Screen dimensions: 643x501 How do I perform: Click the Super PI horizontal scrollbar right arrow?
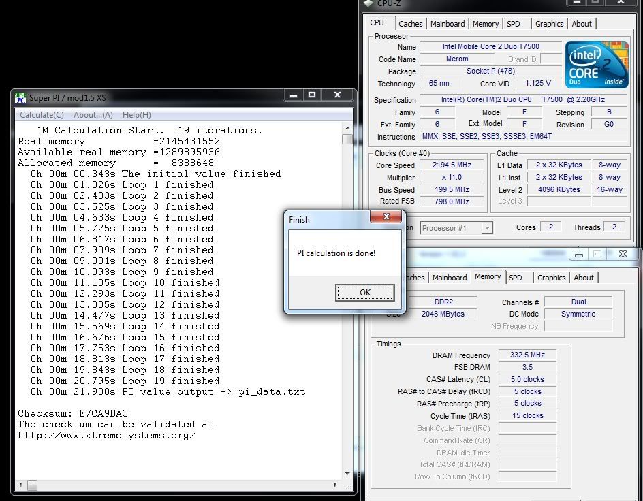coord(336,485)
